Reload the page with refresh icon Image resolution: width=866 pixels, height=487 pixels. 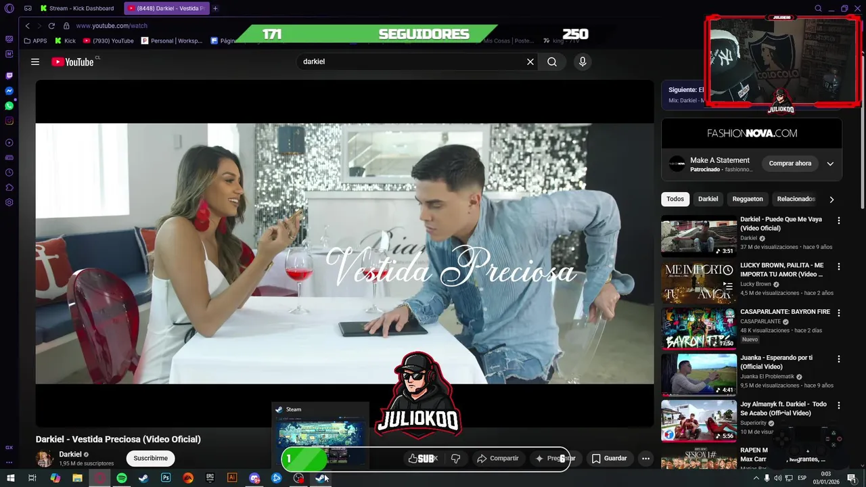pyautogui.click(x=51, y=26)
